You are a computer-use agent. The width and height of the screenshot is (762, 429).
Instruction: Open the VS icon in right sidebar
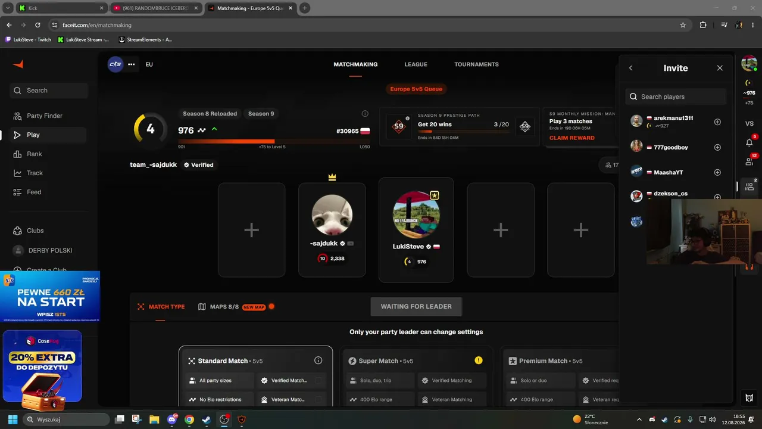click(x=749, y=123)
